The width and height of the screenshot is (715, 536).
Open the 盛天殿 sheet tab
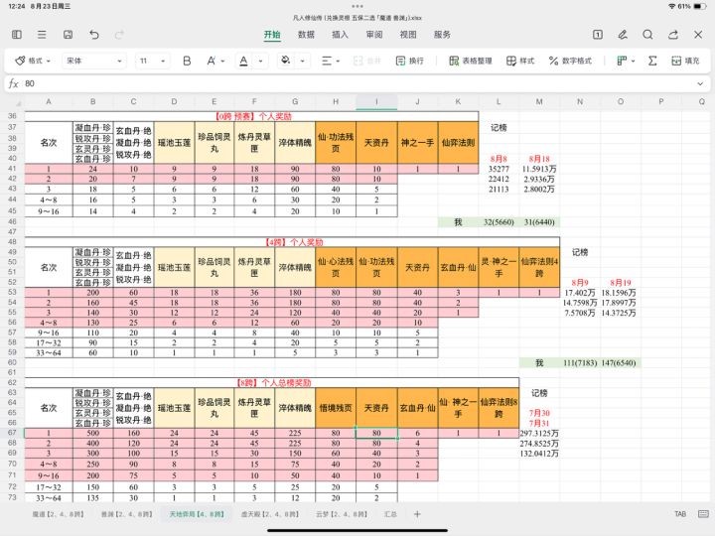point(267,514)
